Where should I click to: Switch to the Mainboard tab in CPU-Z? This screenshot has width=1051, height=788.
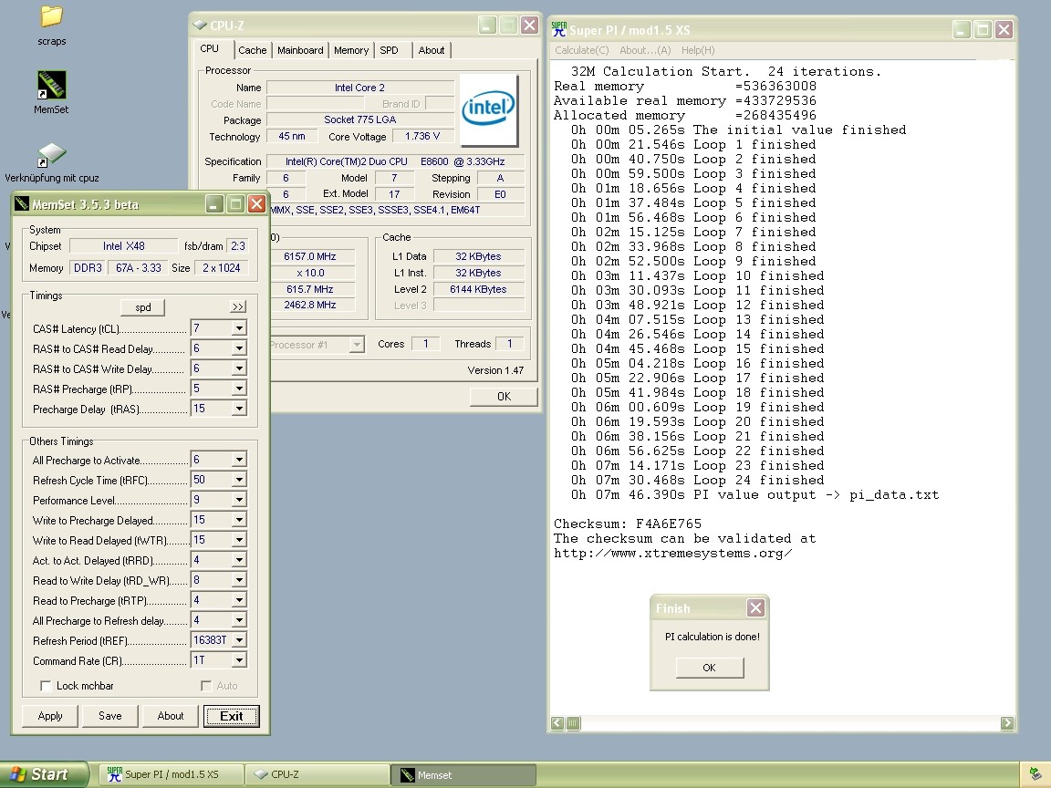pos(300,50)
